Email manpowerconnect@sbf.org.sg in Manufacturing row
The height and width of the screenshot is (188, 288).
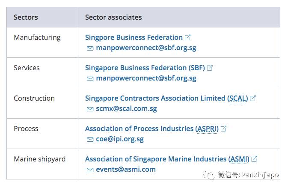[146, 48]
